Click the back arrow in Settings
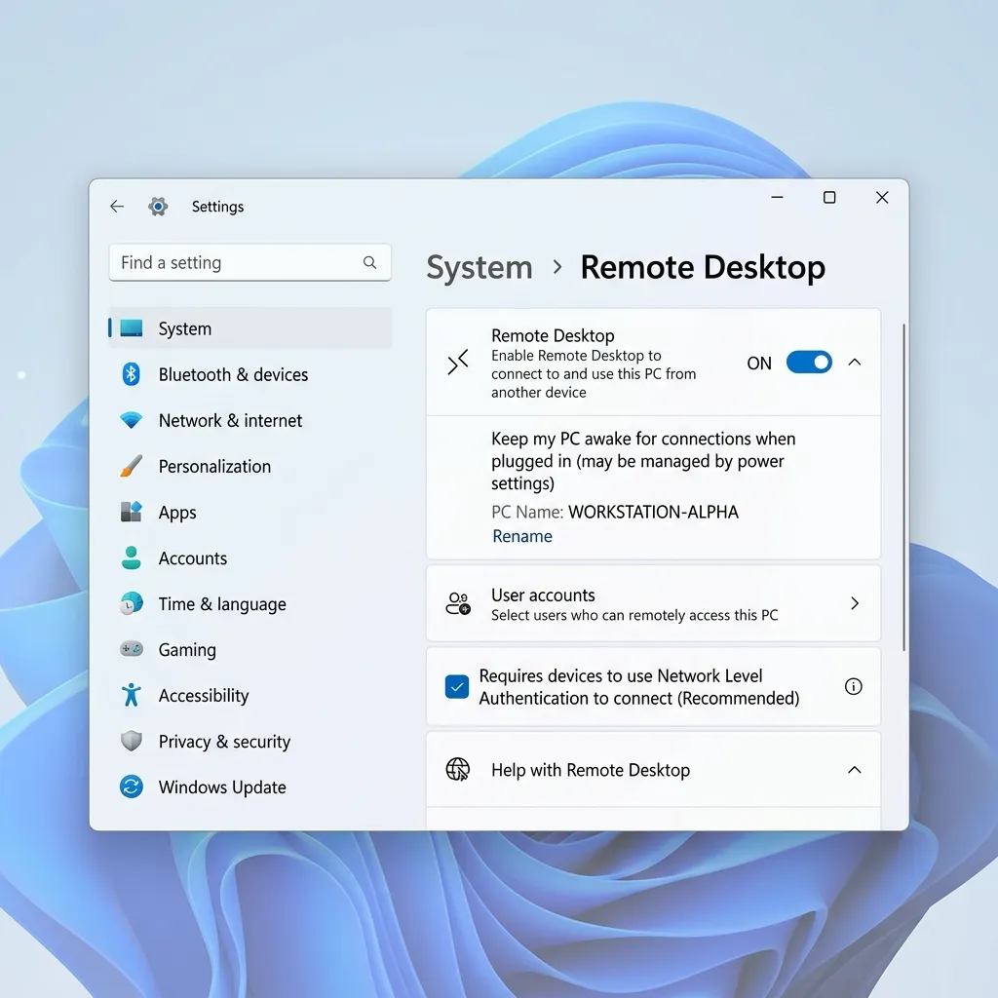This screenshot has height=998, width=998. 117,207
